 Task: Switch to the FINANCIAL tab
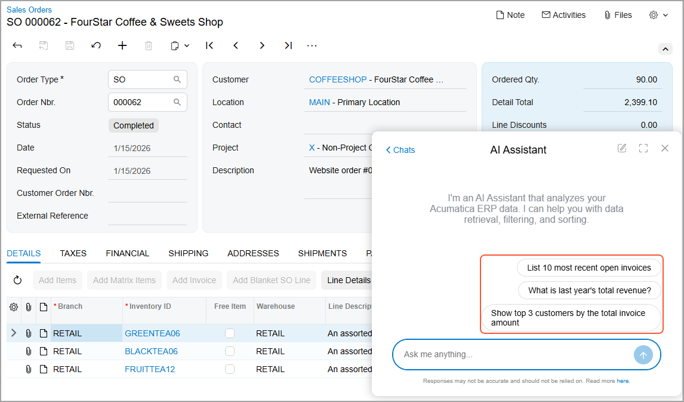[127, 253]
